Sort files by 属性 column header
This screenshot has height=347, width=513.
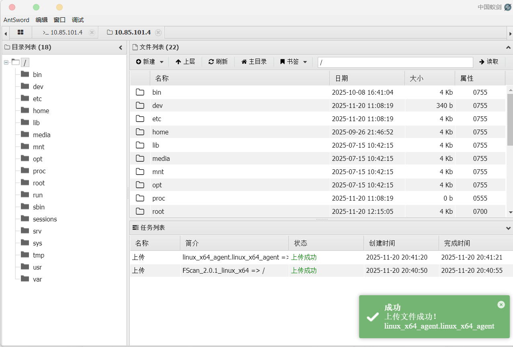(480, 79)
